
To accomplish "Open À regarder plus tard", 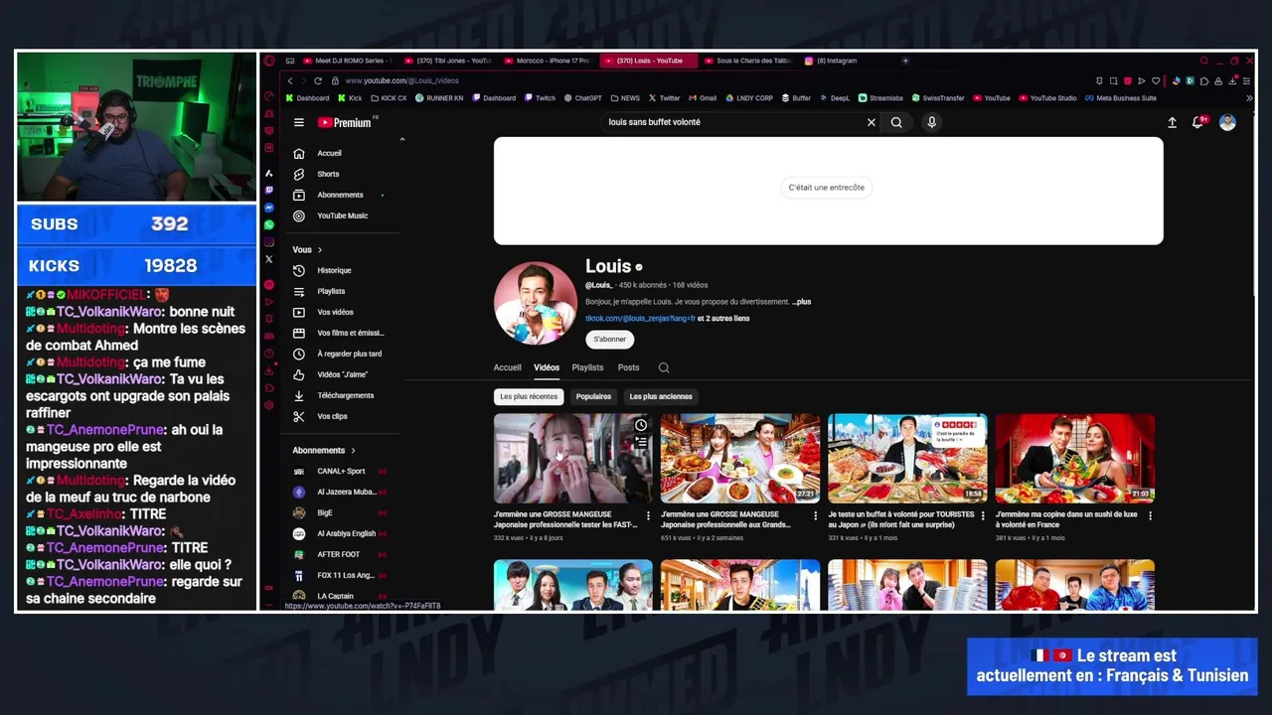I will coord(349,354).
